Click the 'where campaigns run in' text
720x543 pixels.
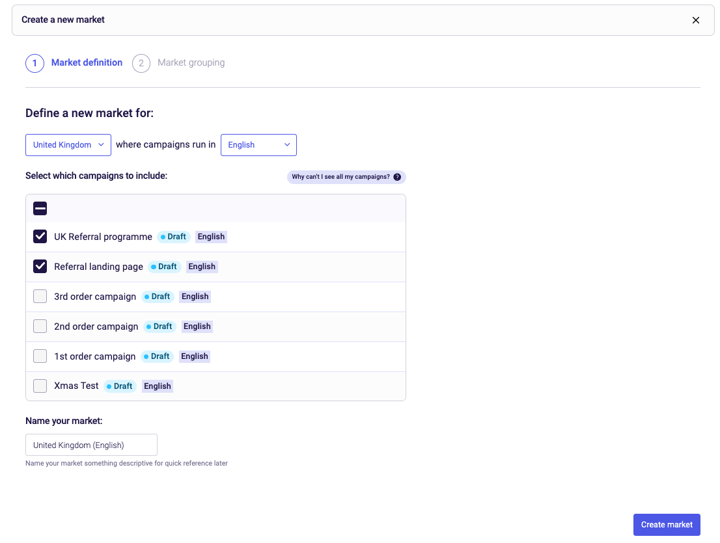point(166,144)
